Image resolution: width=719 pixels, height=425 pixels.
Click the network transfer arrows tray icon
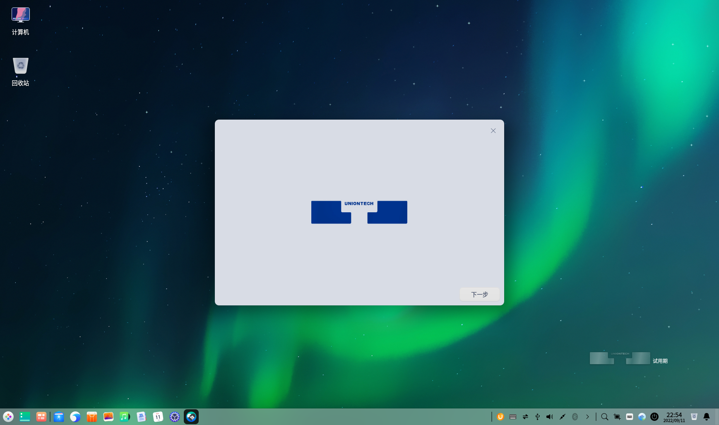(525, 417)
